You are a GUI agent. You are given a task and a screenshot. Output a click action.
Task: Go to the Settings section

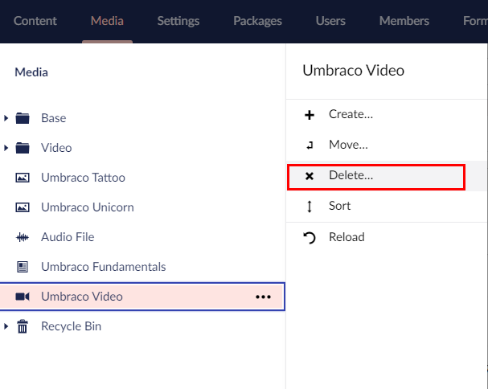point(178,21)
